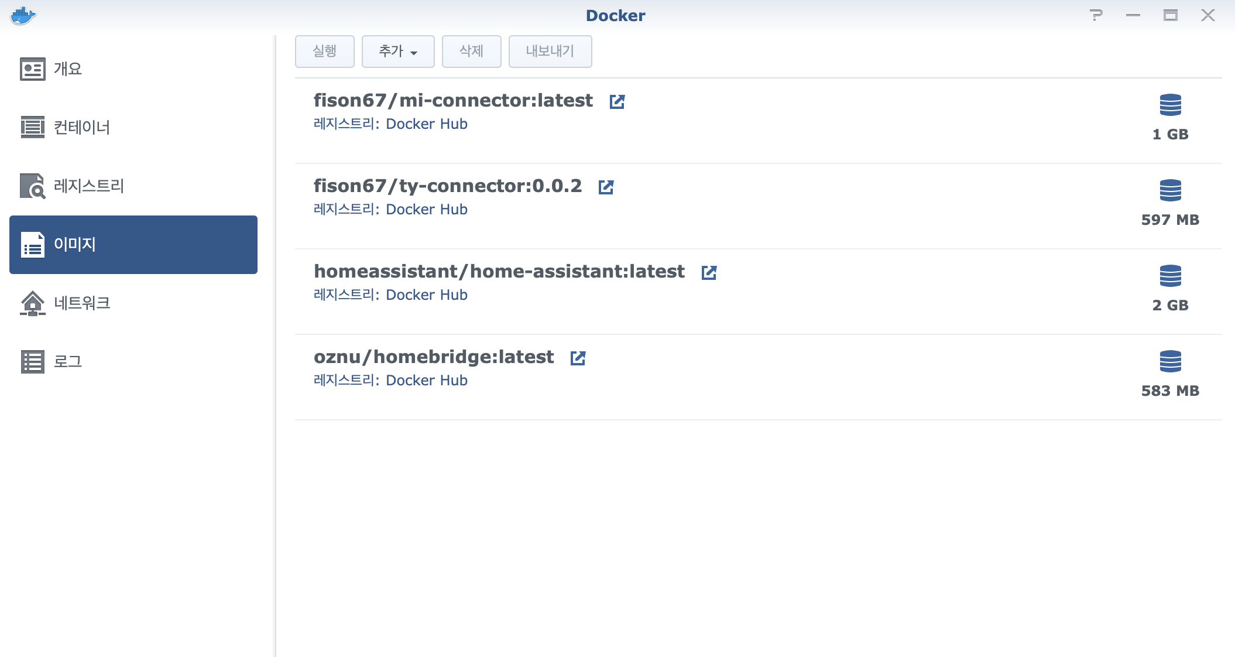
Task: Open the help question mark button
Action: [x=1096, y=16]
